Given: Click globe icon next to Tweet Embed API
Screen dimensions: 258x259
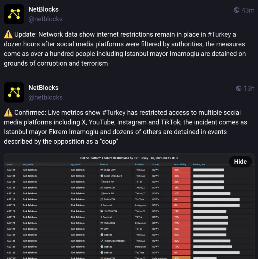Looking at the screenshot, I should (x=102, y=176).
